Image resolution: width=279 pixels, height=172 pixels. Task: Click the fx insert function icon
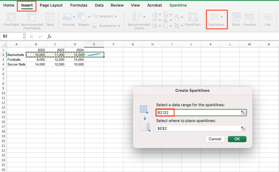tap(49, 37)
